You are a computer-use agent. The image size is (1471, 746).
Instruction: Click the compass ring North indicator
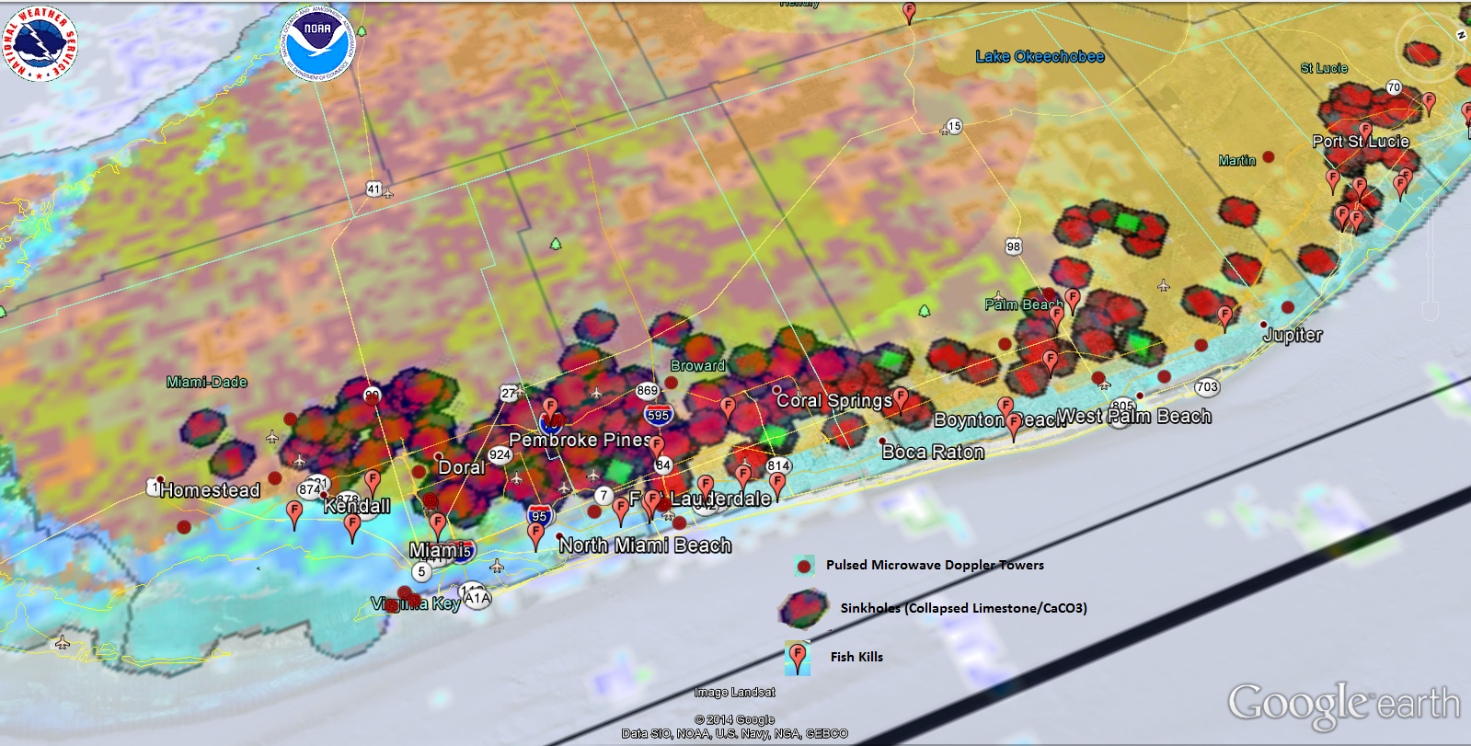click(1460, 35)
